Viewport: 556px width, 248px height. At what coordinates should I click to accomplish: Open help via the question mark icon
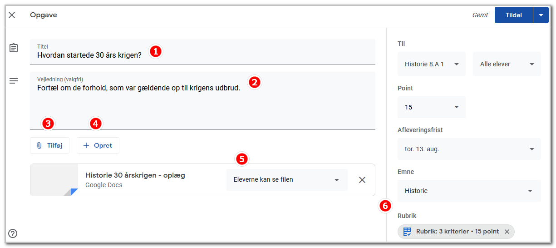tap(13, 233)
